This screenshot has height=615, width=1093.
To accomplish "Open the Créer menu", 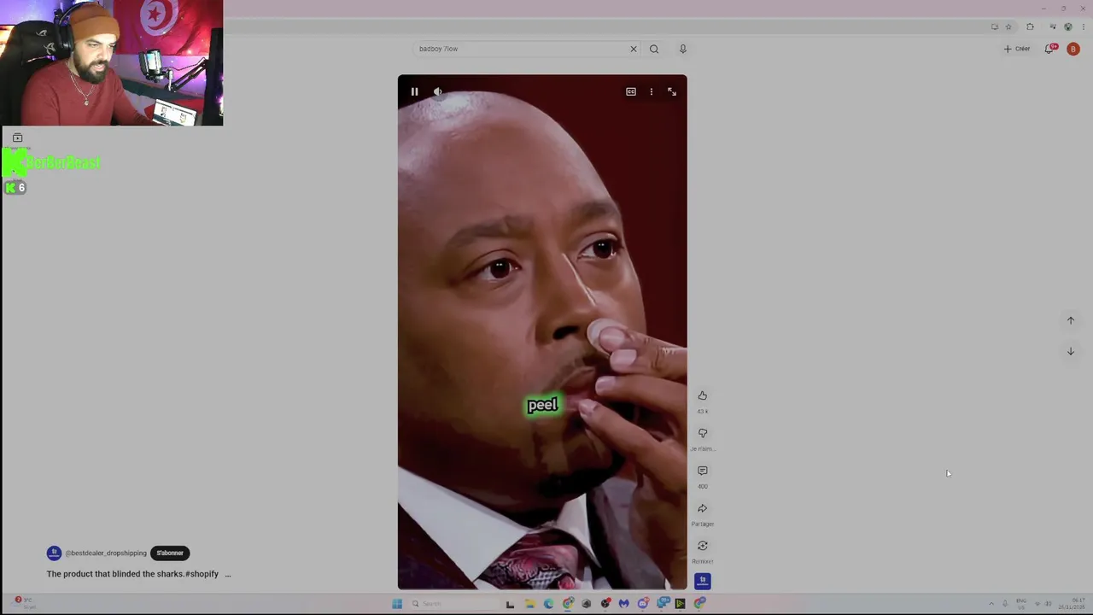I will click(x=1017, y=49).
